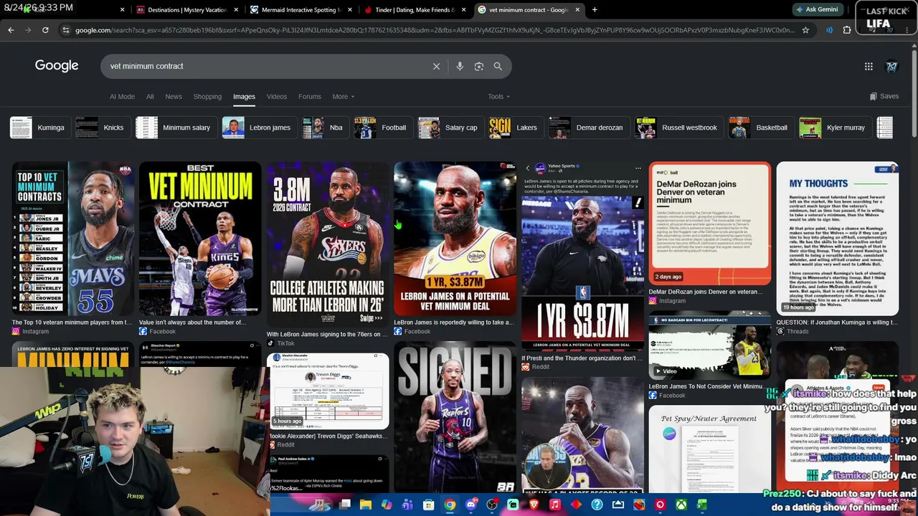Go back to the previous page
This screenshot has width=918, height=516.
tap(11, 30)
